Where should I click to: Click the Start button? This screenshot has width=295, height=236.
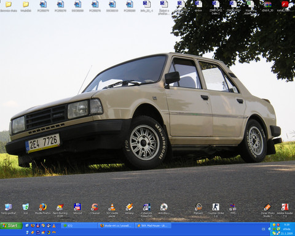(x=12, y=226)
